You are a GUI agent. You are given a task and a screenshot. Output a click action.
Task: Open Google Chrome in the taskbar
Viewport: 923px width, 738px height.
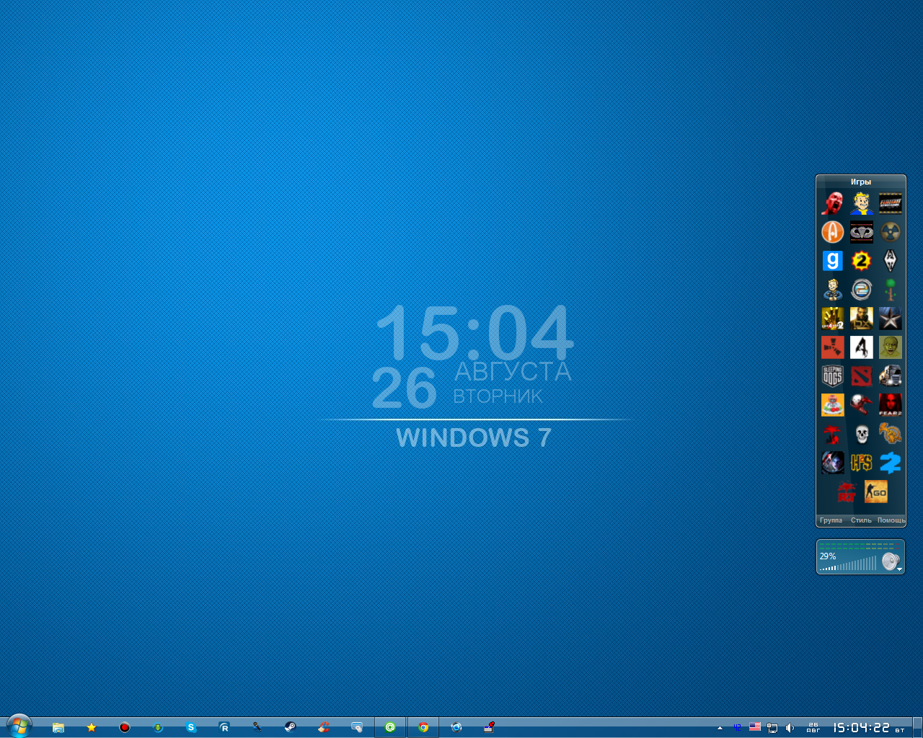point(423,727)
